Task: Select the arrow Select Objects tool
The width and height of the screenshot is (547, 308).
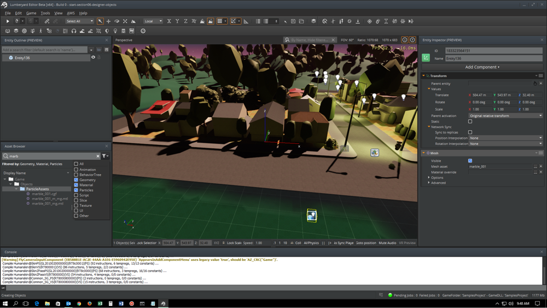Action: click(x=100, y=21)
